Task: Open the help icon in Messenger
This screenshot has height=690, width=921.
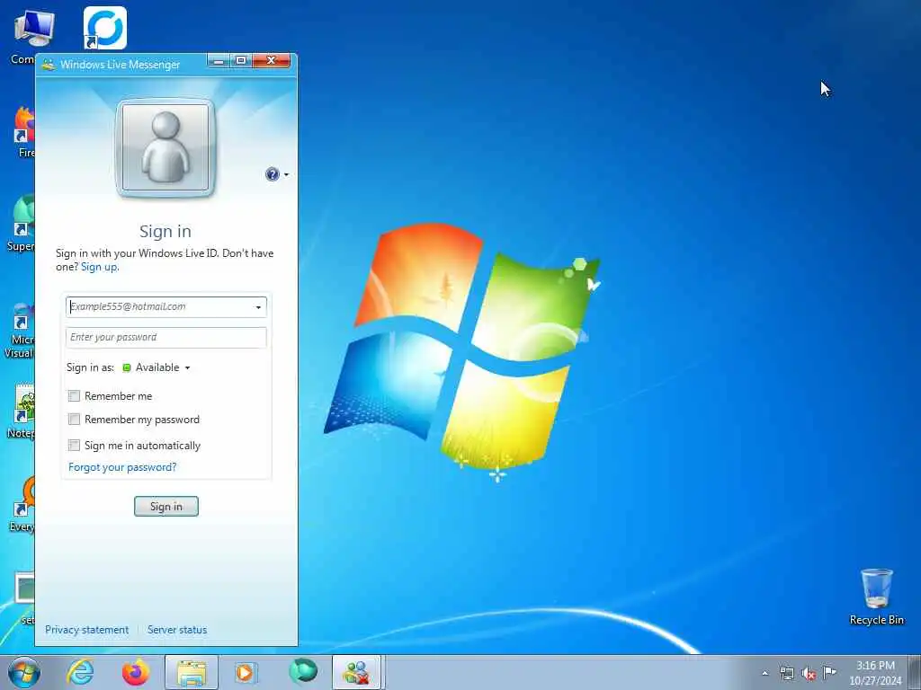Action: tap(273, 174)
